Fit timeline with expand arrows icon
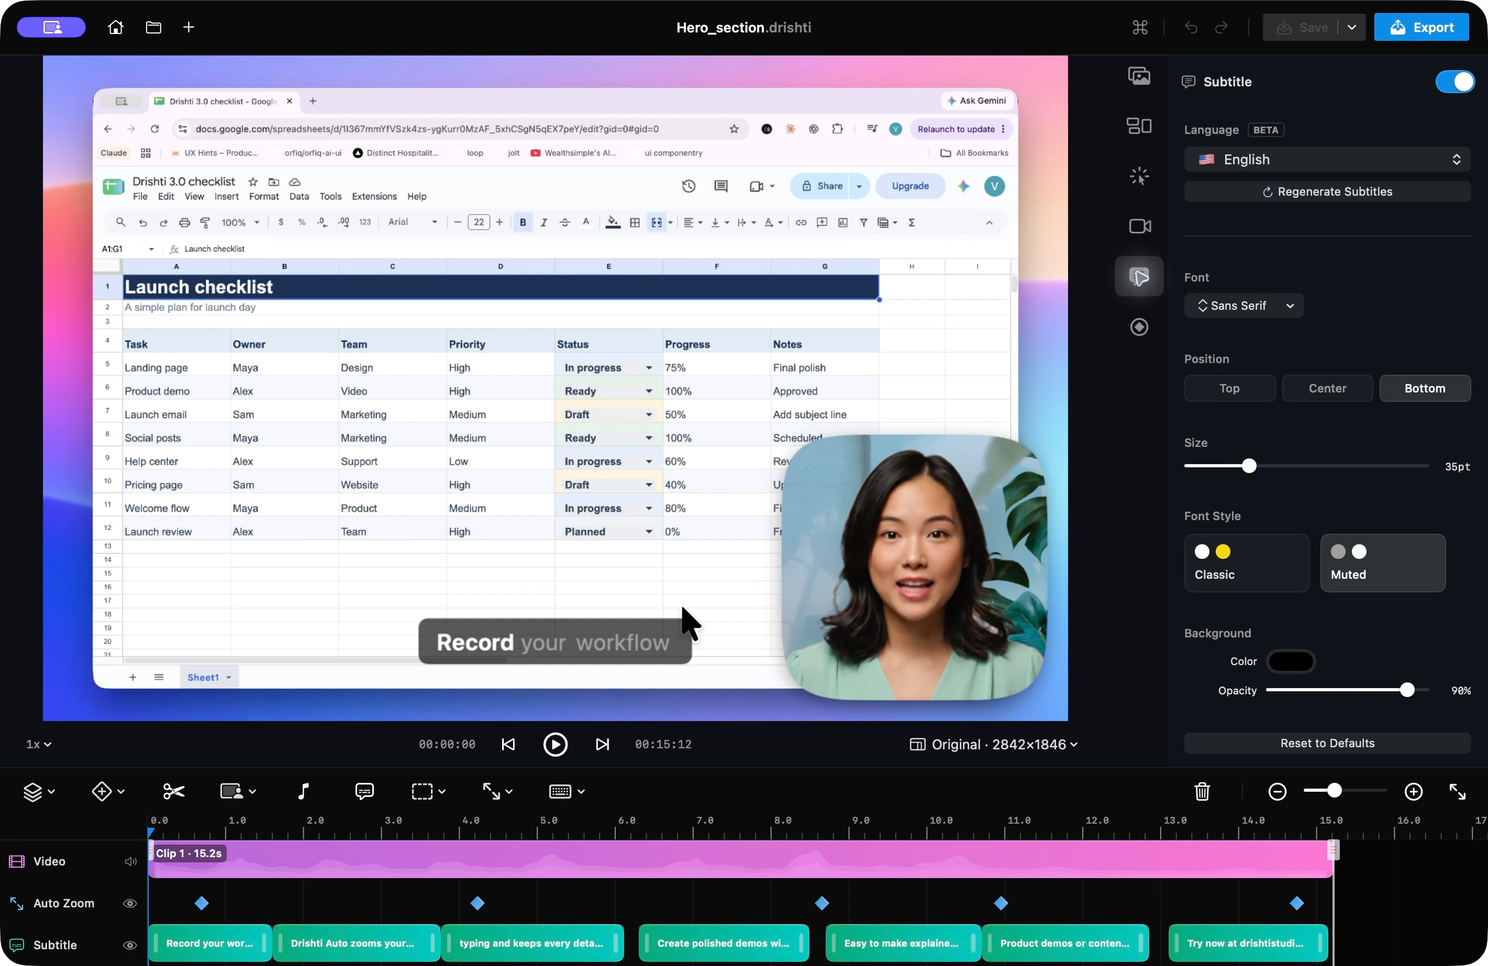This screenshot has width=1488, height=966. tap(1457, 792)
